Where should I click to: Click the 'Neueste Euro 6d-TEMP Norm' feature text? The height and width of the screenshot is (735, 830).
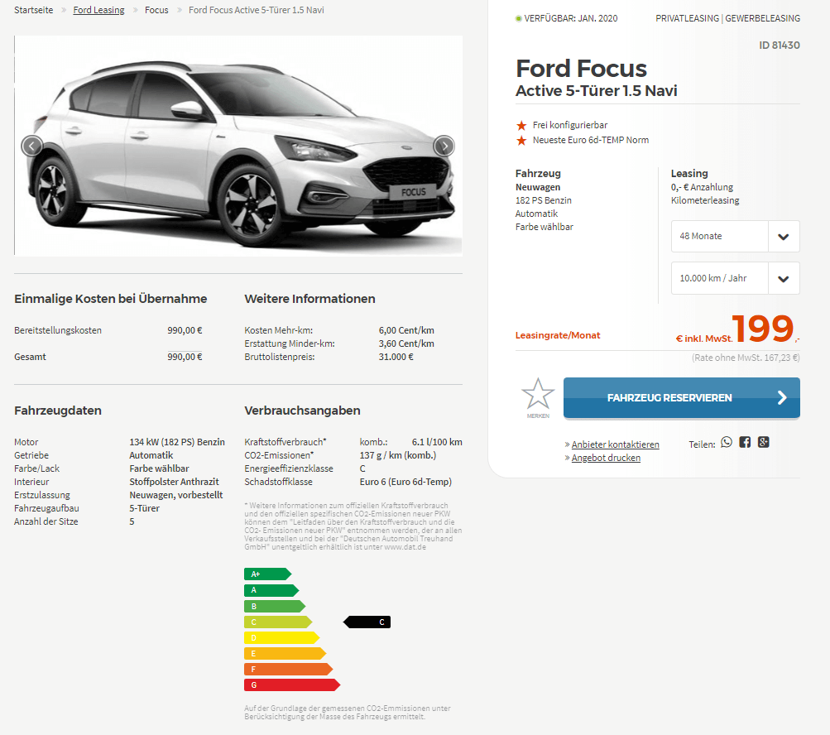[591, 140]
